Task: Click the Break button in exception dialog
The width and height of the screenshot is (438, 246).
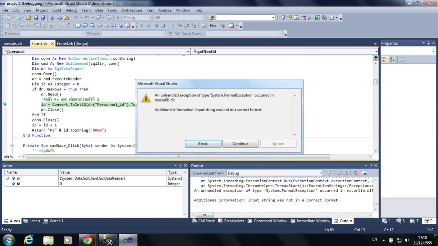Action: 203,144
